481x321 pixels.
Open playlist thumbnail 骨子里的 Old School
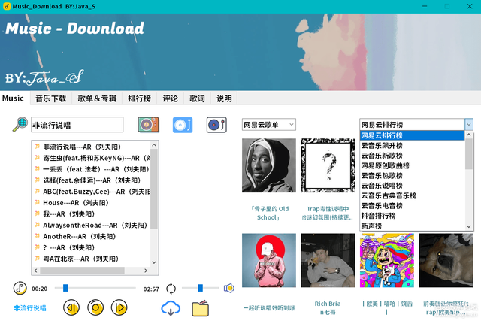click(x=269, y=165)
